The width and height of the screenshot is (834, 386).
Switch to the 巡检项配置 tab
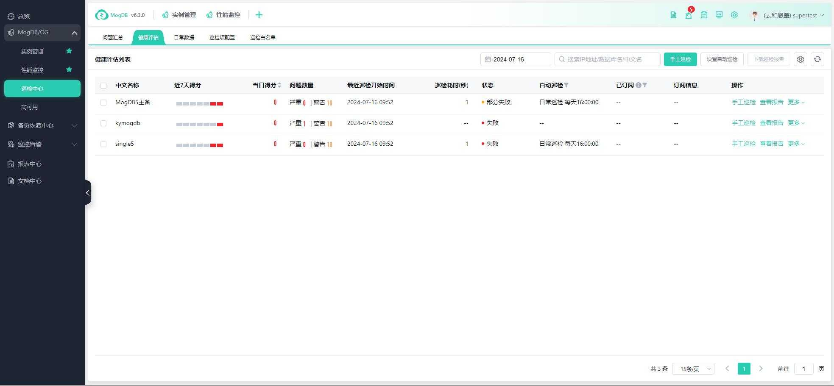[222, 37]
